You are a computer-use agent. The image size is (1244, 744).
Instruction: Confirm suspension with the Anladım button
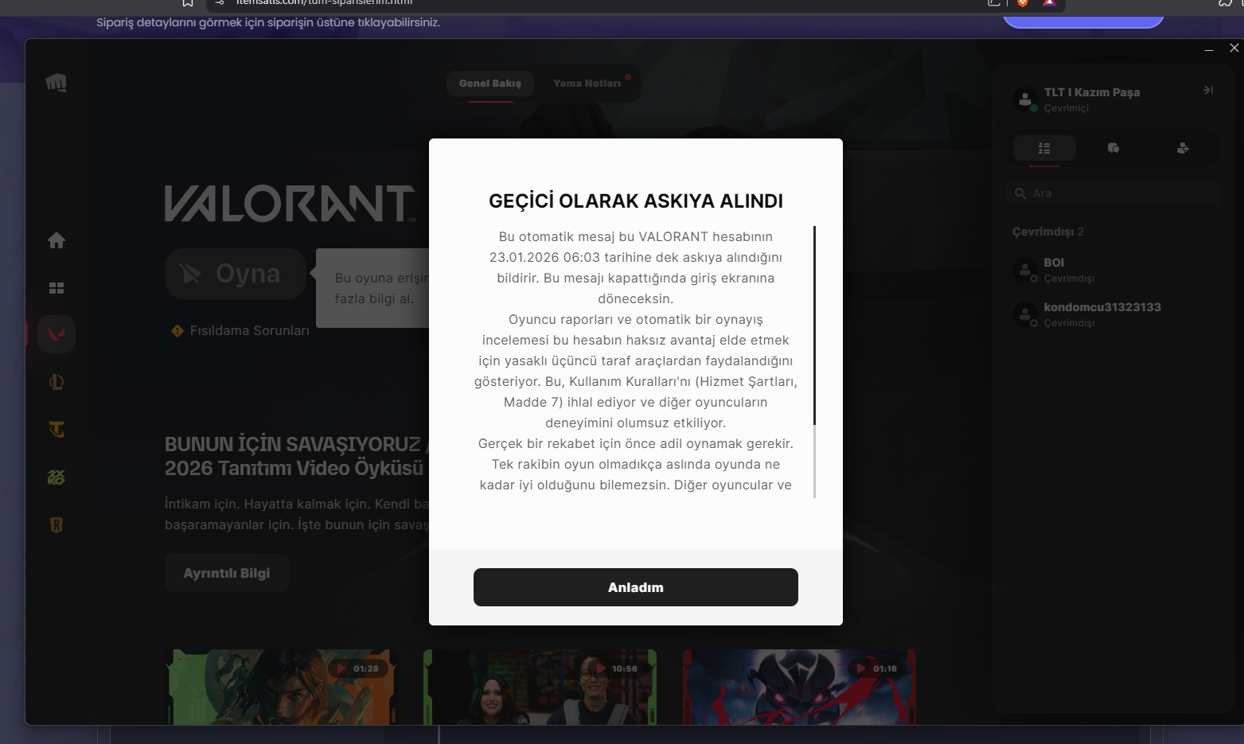tap(636, 587)
